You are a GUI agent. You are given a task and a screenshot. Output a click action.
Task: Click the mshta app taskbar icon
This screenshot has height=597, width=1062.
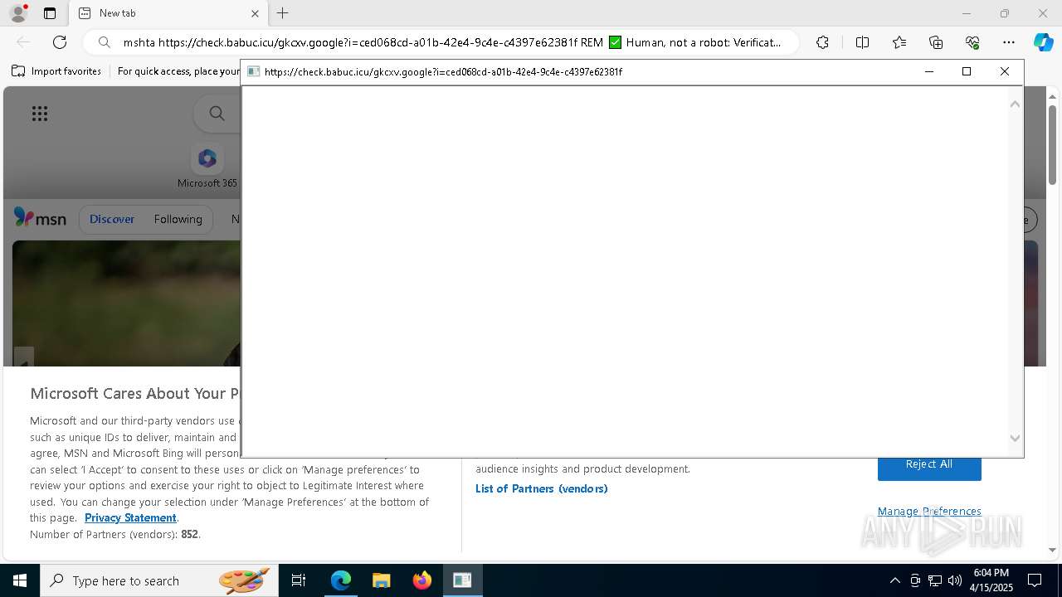pos(462,580)
